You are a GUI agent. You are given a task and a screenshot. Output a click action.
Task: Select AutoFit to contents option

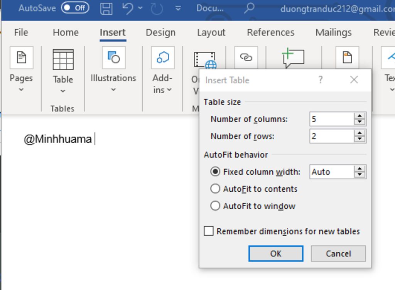tap(215, 189)
